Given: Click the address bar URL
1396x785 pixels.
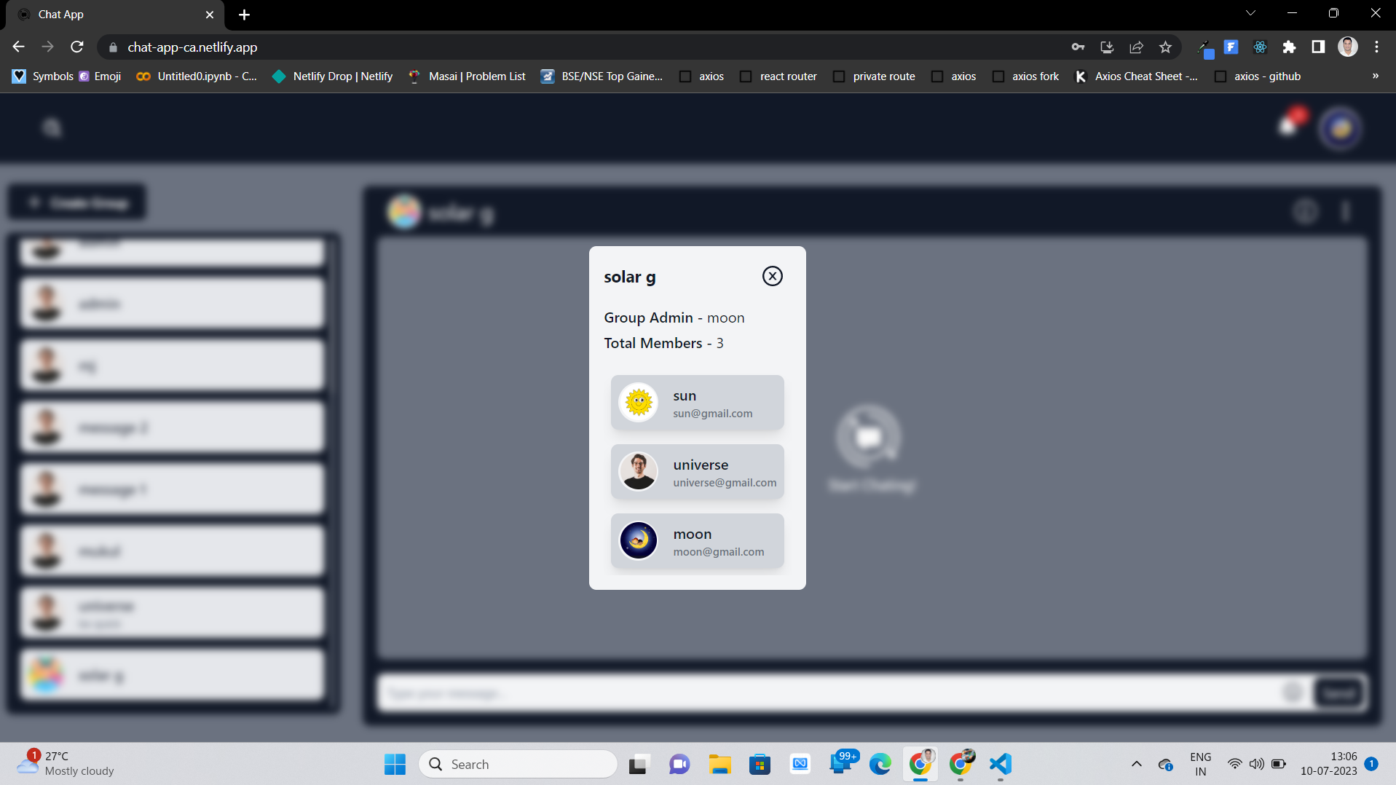Looking at the screenshot, I should 192,47.
